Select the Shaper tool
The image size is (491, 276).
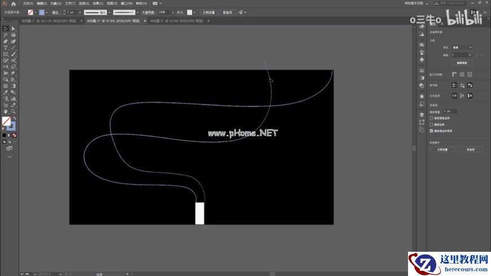pyautogui.click(x=6, y=60)
